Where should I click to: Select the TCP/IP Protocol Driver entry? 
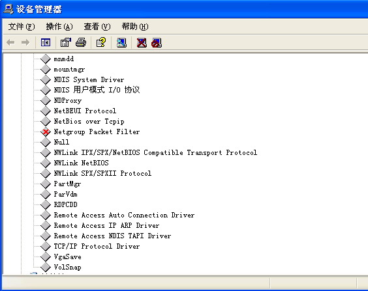tap(97, 246)
